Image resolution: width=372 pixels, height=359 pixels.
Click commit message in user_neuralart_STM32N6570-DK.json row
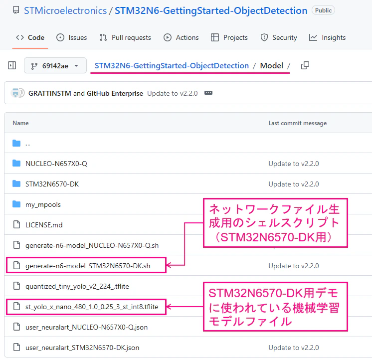coord(294,348)
